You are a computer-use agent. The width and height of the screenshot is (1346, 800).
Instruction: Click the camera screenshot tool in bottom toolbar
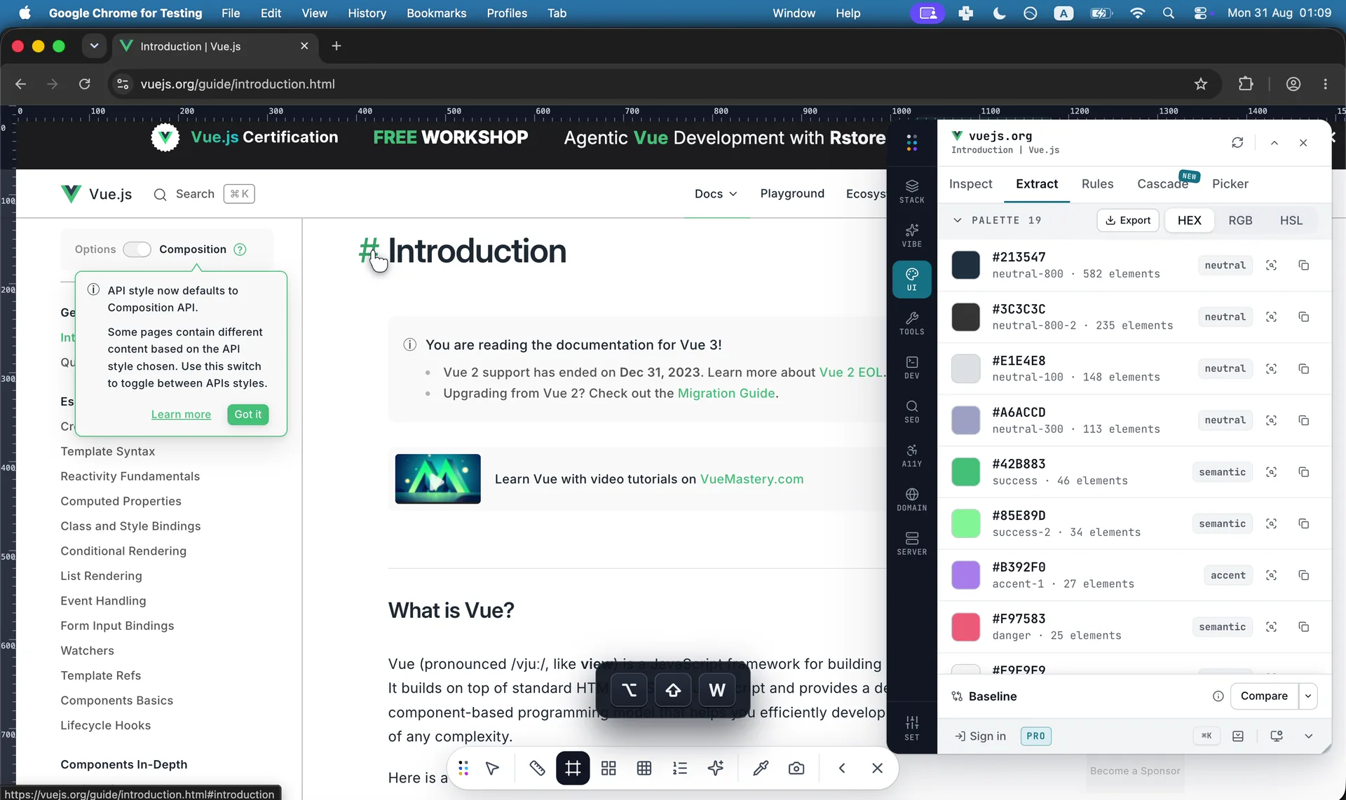coord(796,768)
